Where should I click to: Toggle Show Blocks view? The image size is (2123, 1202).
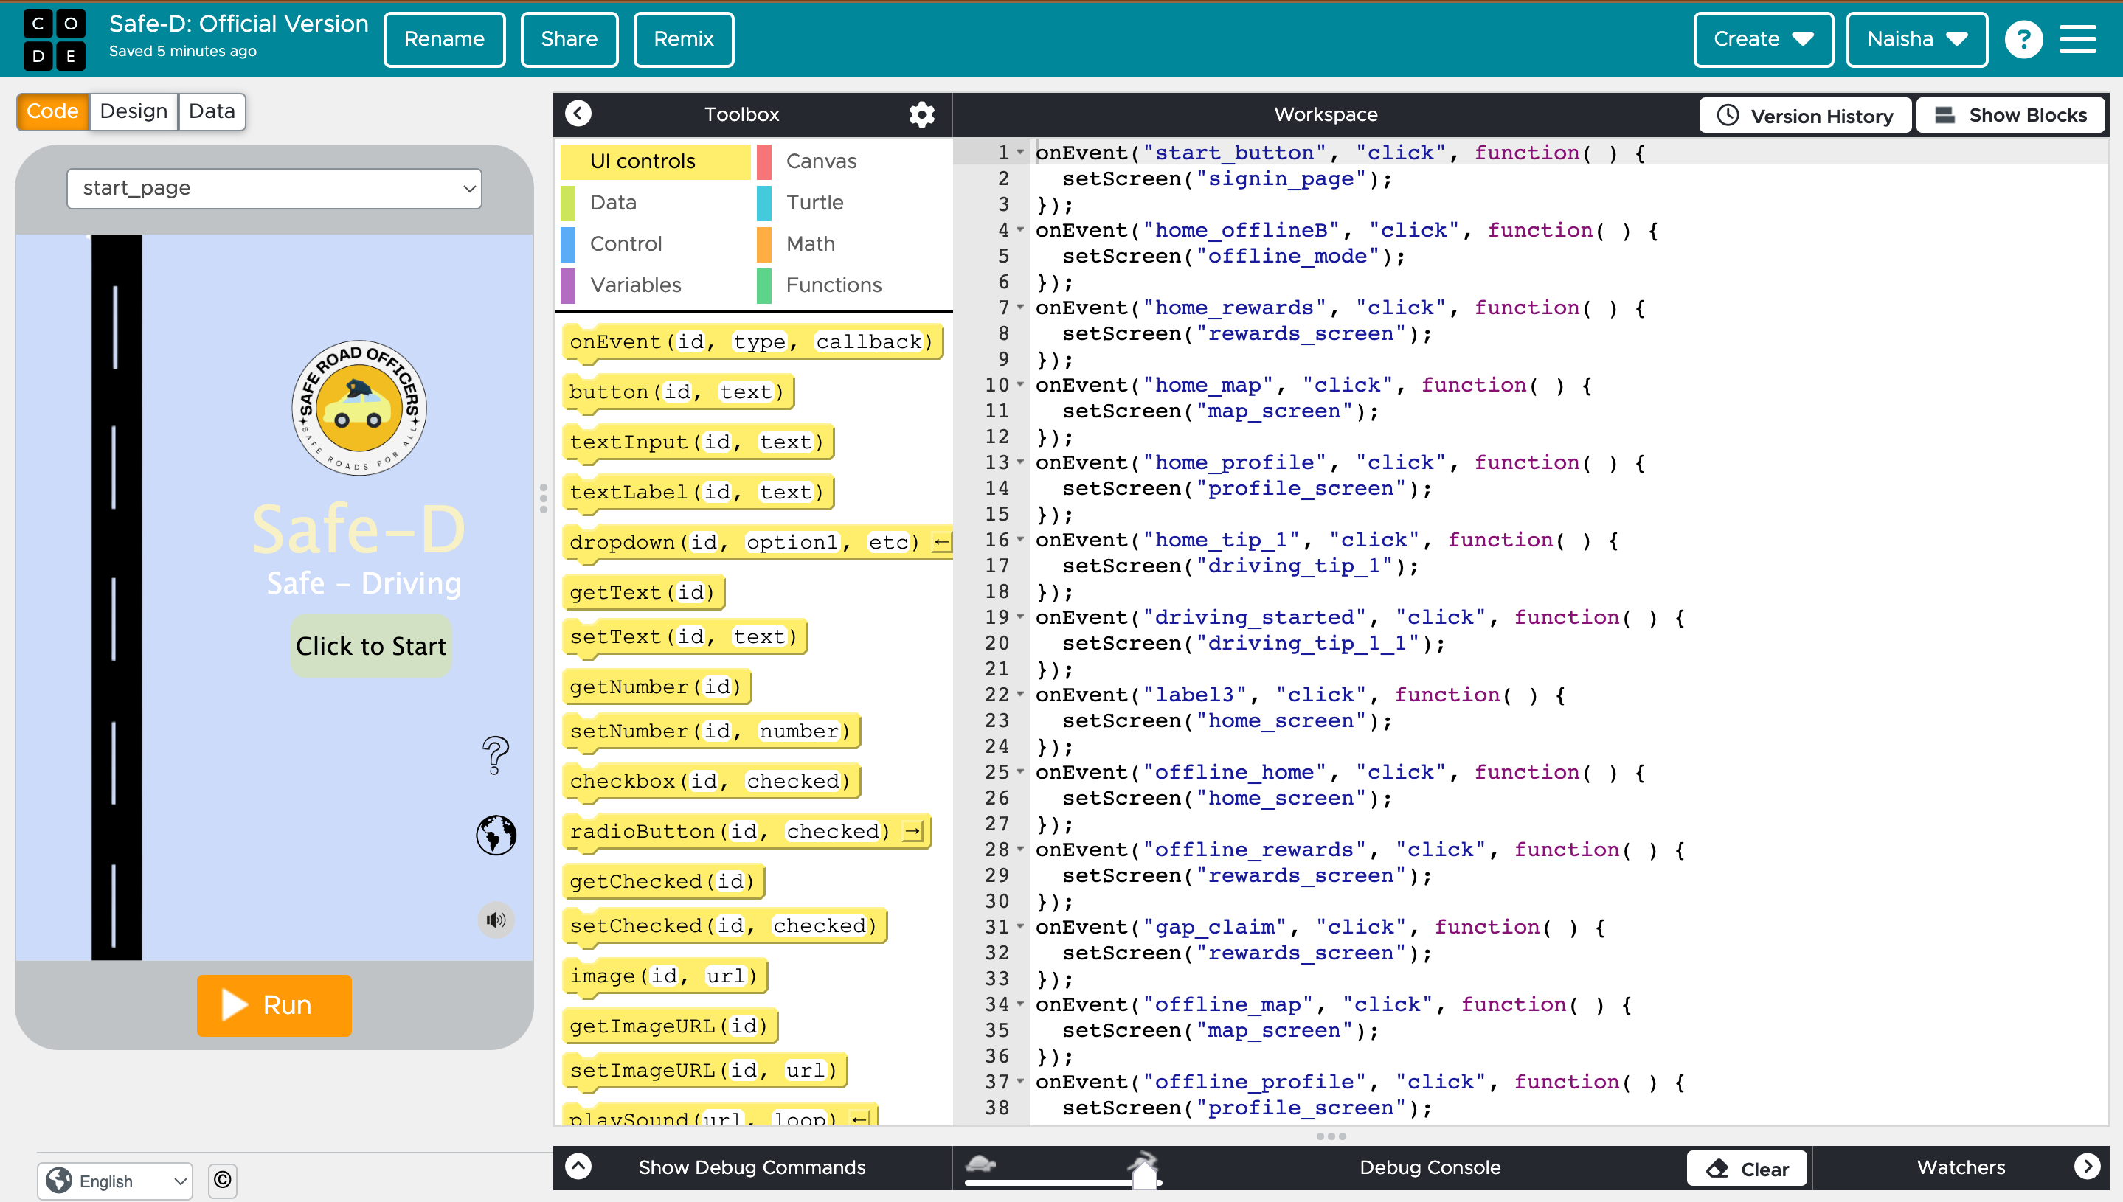coord(2010,115)
